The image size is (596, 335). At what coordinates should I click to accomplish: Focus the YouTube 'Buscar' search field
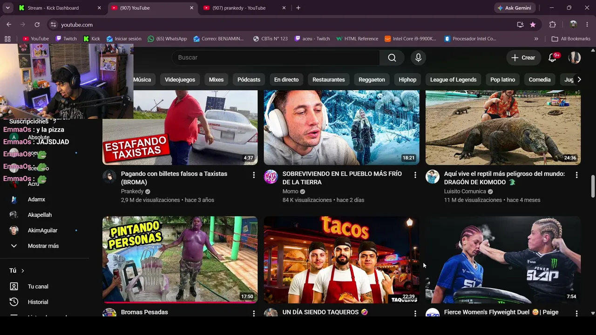tap(276, 58)
